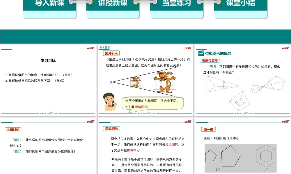The image size is (291, 174).
Task: Click the nested hexagon figure labeled 乙
Action: (266, 156)
